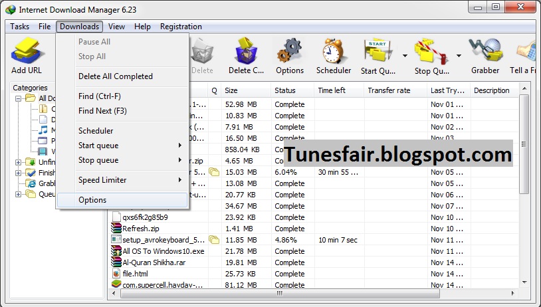Sort by the Size column header

pyautogui.click(x=246, y=90)
